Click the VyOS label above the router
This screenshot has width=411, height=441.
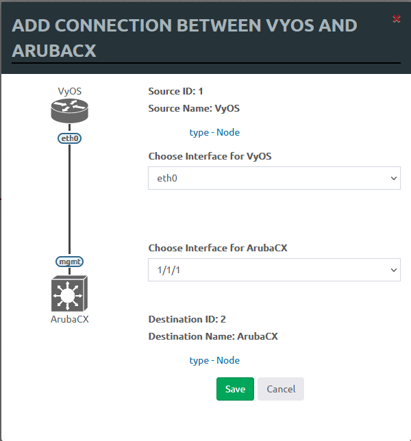click(x=70, y=90)
